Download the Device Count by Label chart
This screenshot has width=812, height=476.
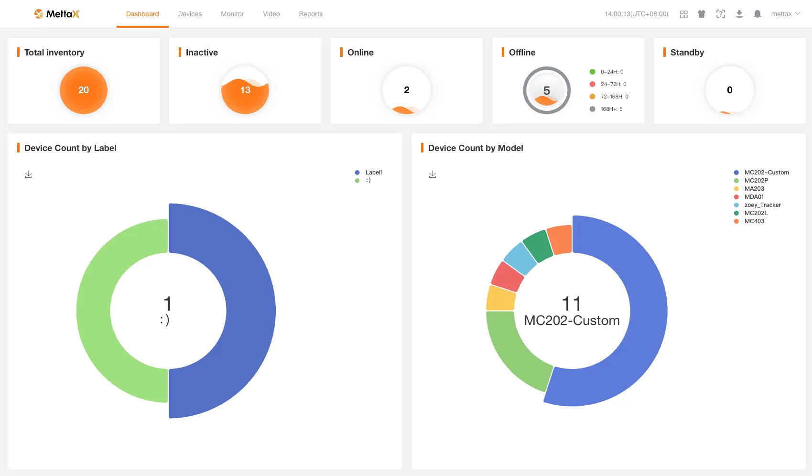29,174
